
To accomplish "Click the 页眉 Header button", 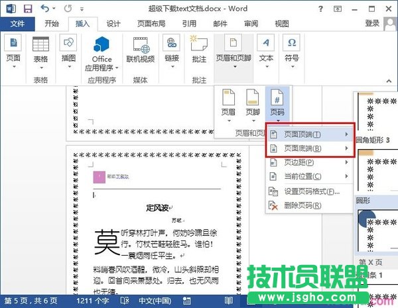I will pos(228,105).
